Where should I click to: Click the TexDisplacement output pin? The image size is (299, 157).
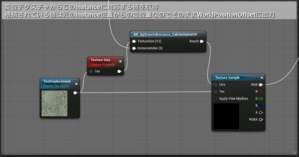click(x=75, y=93)
